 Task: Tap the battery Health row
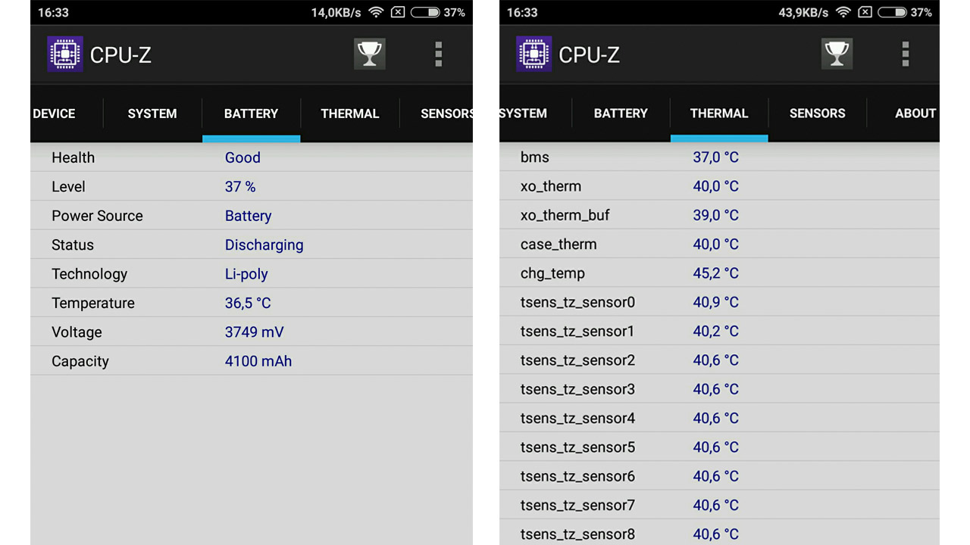[251, 157]
